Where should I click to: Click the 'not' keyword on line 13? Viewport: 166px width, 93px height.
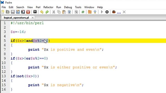click(x=20, y=76)
